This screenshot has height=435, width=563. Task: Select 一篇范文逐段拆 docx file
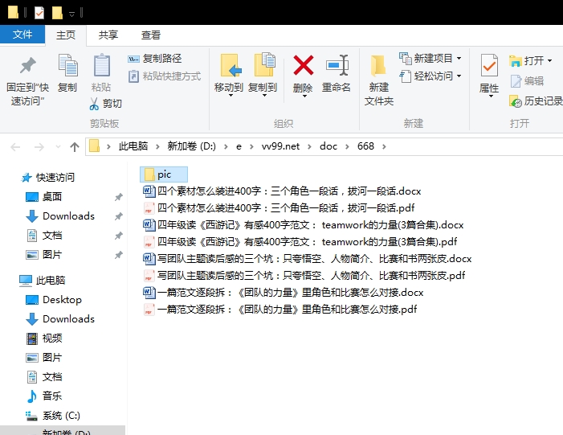point(284,292)
